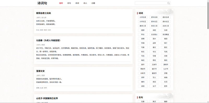Click the 失意 tag under 落第长安
This screenshot has width=209, height=103.
[x=42, y=88]
